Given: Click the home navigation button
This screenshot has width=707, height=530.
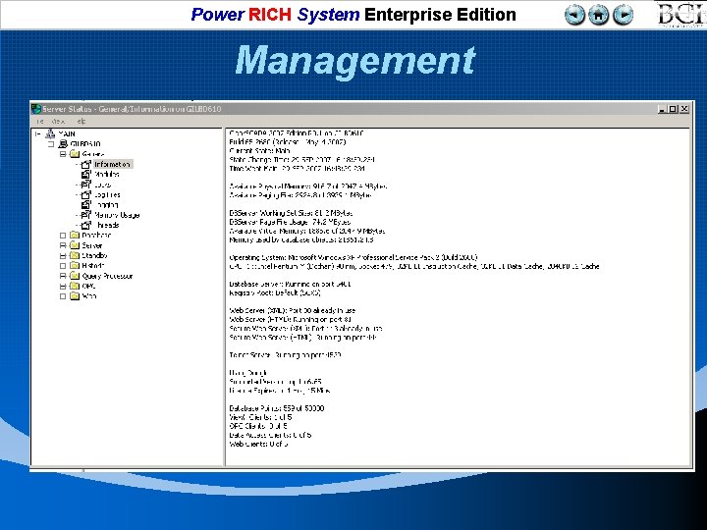Looking at the screenshot, I should [x=599, y=16].
